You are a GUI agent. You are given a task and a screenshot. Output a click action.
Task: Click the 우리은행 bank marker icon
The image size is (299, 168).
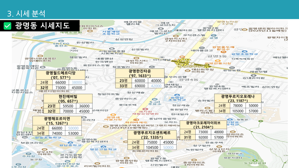165,77
